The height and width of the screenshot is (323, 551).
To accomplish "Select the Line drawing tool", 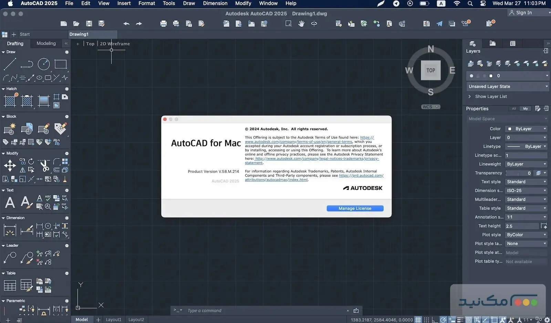I will (x=10, y=64).
